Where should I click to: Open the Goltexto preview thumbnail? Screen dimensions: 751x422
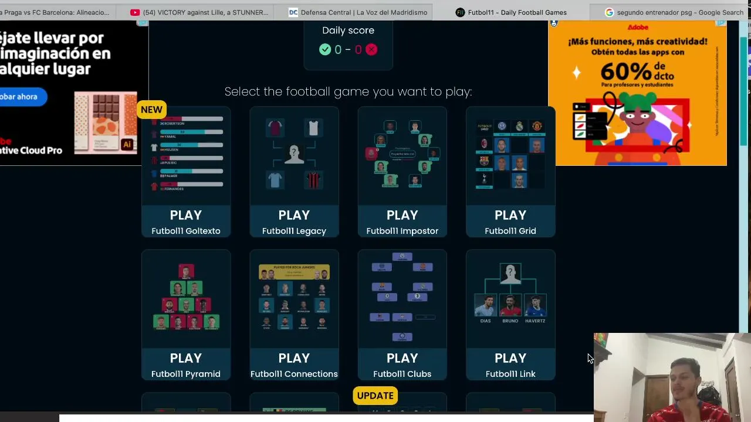point(186,155)
